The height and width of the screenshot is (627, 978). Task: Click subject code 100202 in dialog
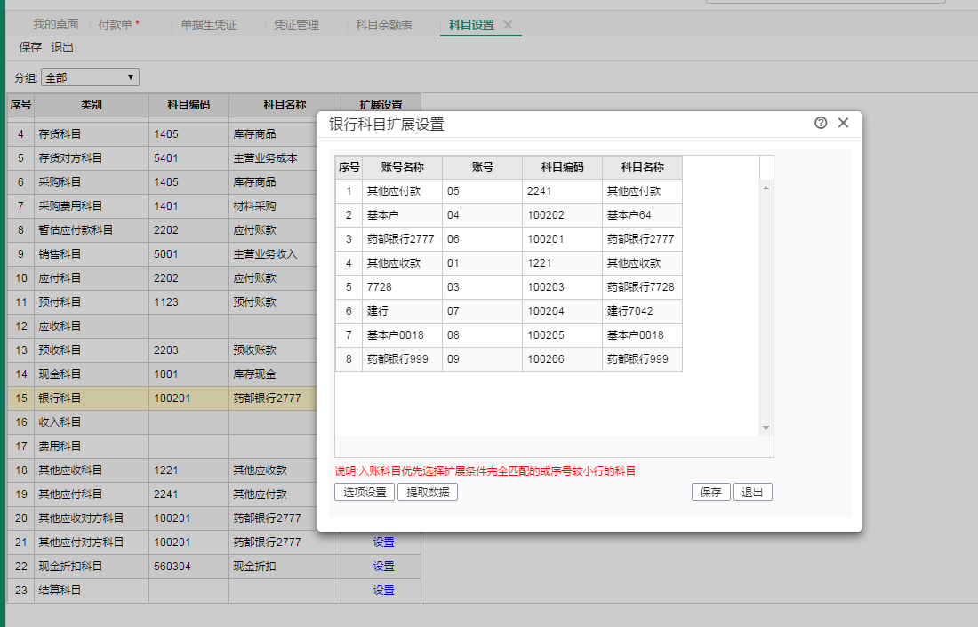(562, 215)
